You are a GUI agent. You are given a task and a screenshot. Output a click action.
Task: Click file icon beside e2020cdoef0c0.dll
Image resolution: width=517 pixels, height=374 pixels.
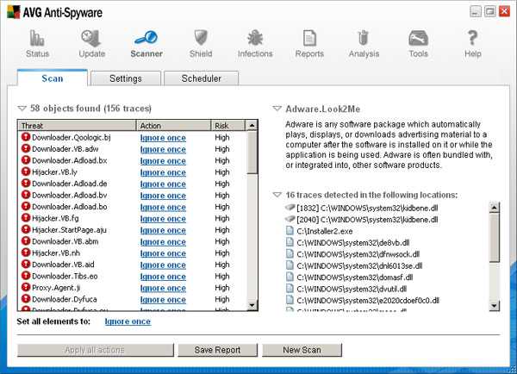pyautogui.click(x=290, y=300)
